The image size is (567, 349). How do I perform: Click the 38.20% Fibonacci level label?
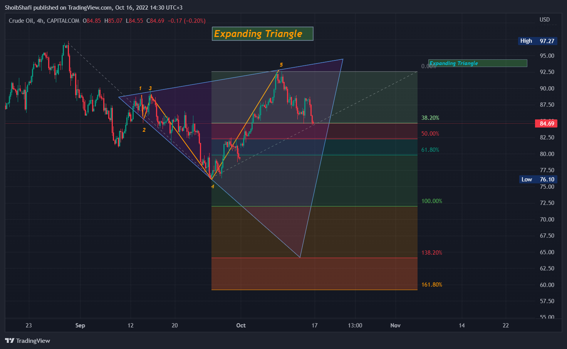click(x=430, y=118)
